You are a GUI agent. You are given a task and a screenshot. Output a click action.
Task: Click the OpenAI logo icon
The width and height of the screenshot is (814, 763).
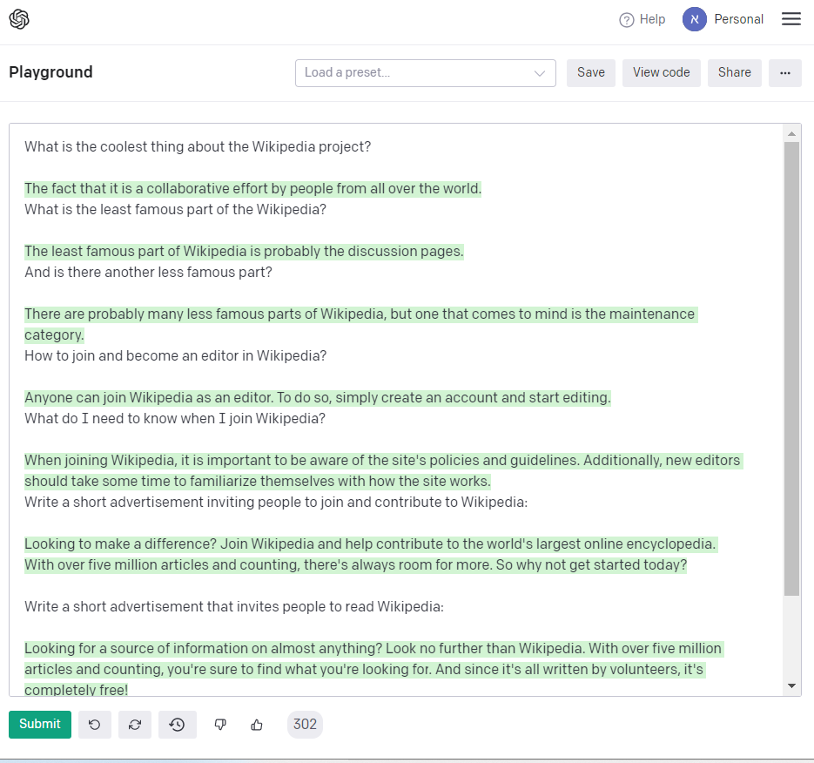point(19,19)
